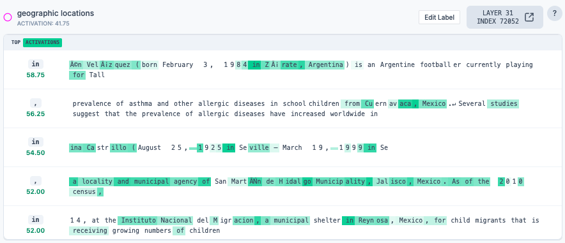Image resolution: width=565 pixels, height=243 pixels.
Task: Click the 'studies' token in second example
Action: coord(503,104)
